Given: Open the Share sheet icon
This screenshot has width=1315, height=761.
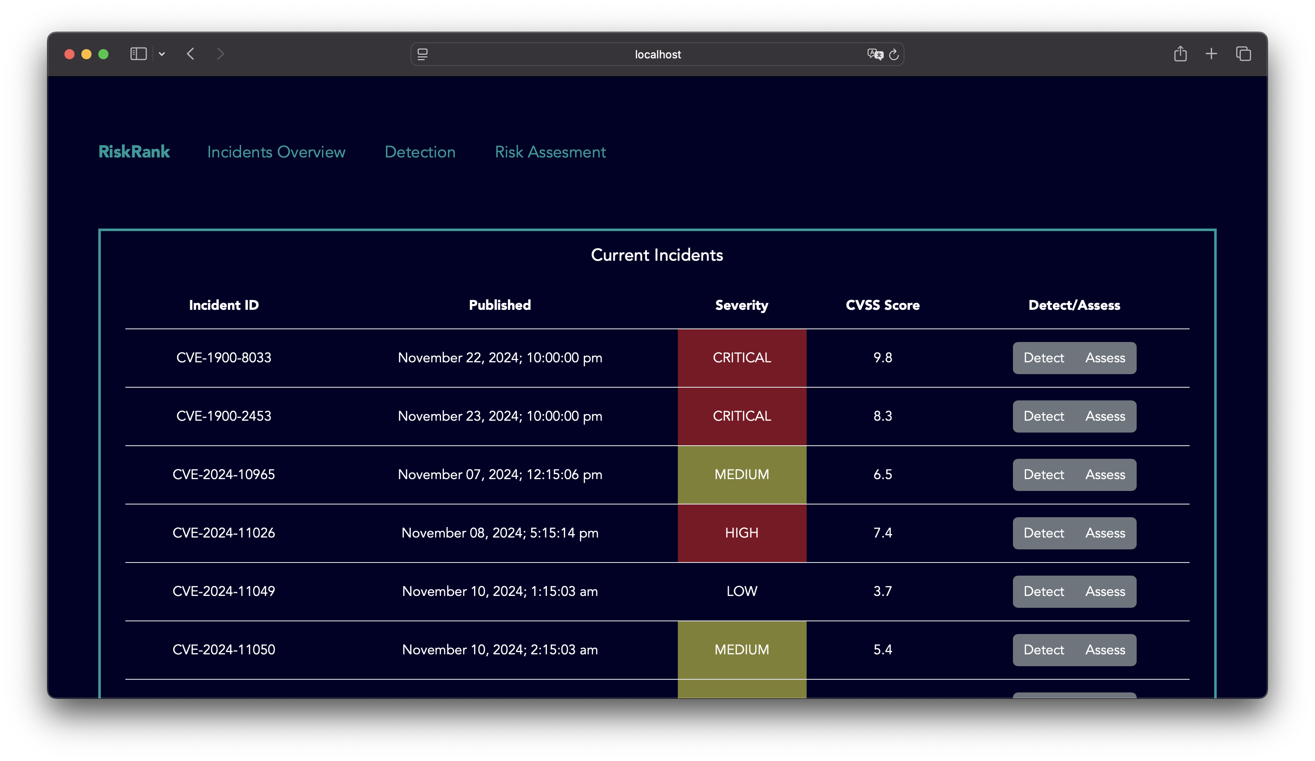Looking at the screenshot, I should (x=1180, y=54).
